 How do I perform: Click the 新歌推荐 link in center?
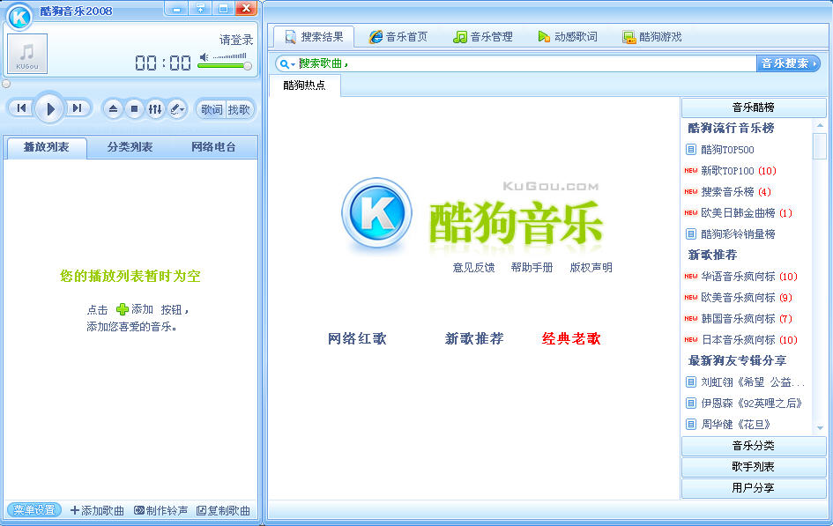click(x=474, y=338)
